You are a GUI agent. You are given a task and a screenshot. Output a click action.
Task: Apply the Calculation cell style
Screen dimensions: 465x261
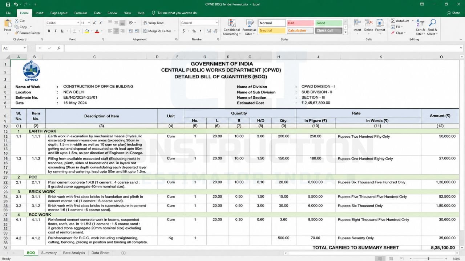[300, 30]
